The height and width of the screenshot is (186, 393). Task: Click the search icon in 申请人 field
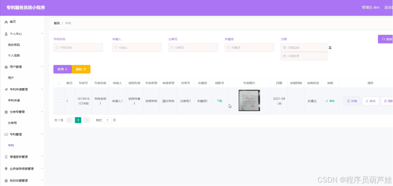coord(116,47)
